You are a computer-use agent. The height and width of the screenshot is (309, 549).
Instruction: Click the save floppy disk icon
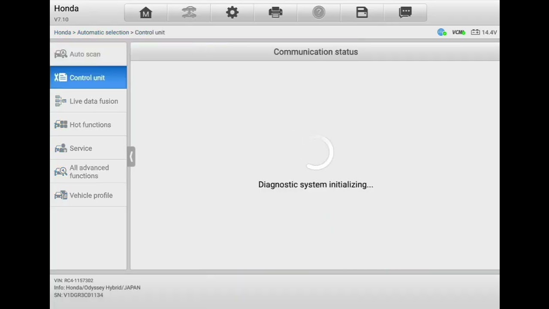point(362,12)
